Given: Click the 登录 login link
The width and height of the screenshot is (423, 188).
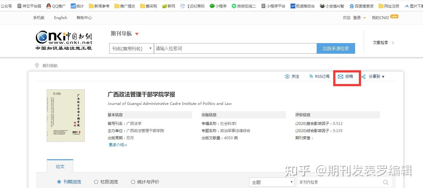Looking at the screenshot, I should (357, 17).
